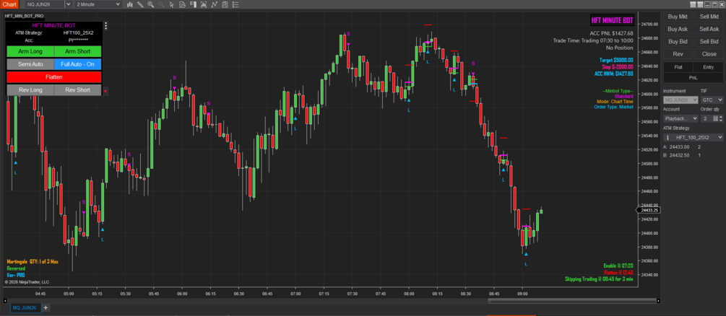Click the pink HFT MINUTE BOT banner
The image size is (726, 316).
point(612,21)
